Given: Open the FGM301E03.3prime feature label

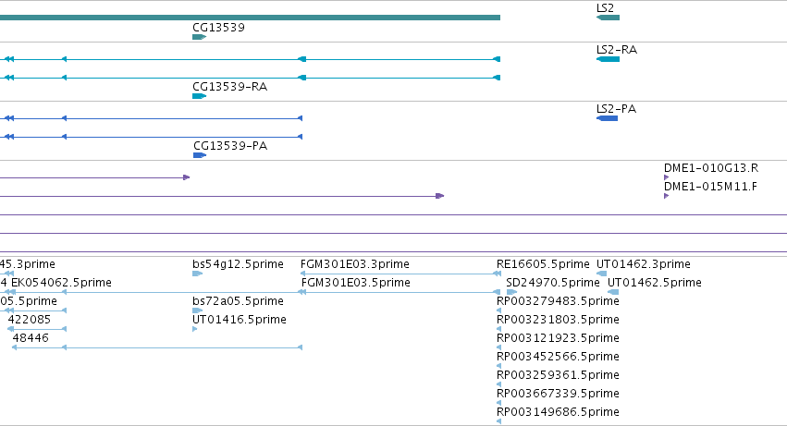Looking at the screenshot, I should coord(355,264).
